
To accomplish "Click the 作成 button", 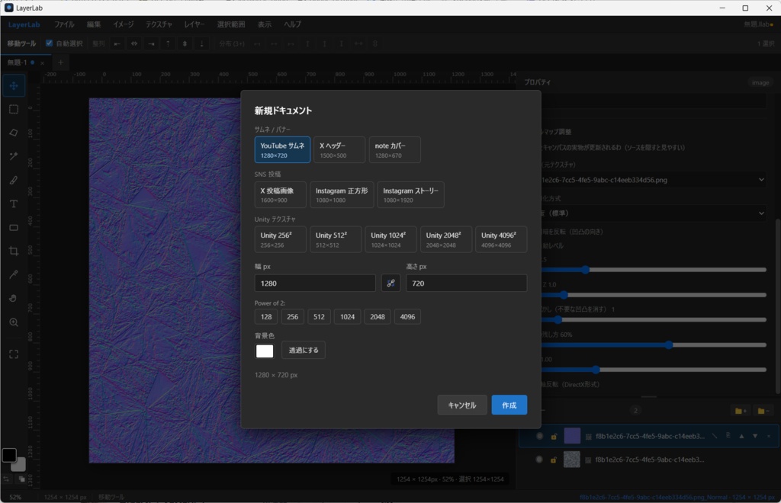I will pos(509,405).
